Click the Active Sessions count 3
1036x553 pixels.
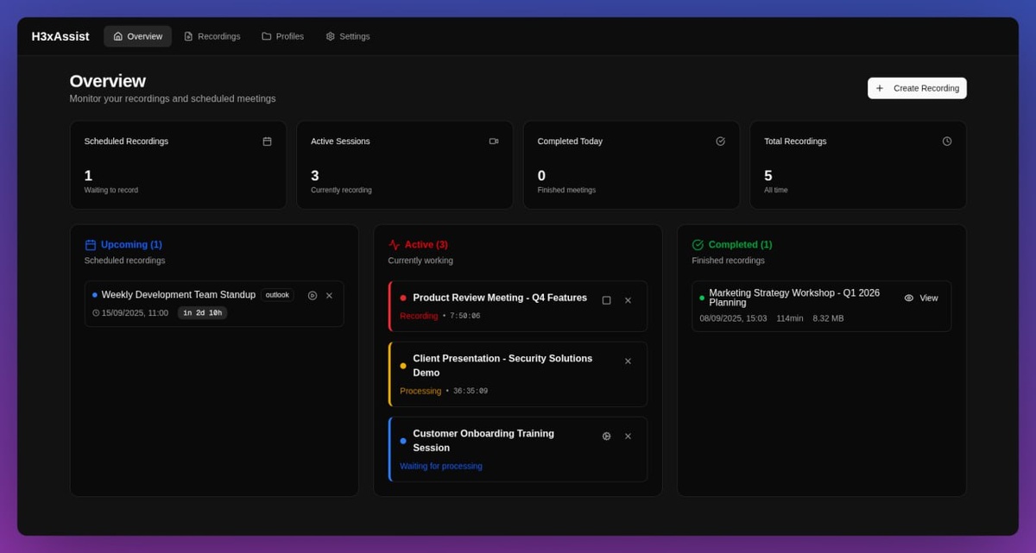coord(315,176)
